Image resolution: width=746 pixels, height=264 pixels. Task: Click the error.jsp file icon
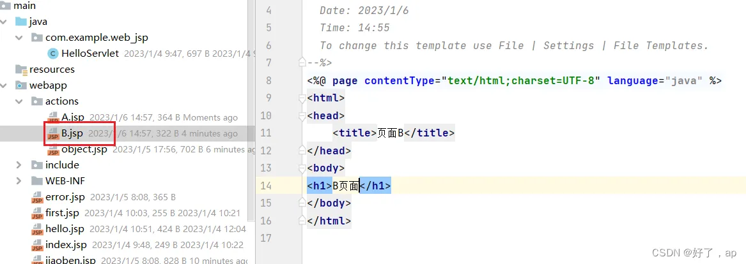(x=37, y=197)
